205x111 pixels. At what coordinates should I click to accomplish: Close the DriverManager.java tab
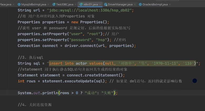click(135, 4)
